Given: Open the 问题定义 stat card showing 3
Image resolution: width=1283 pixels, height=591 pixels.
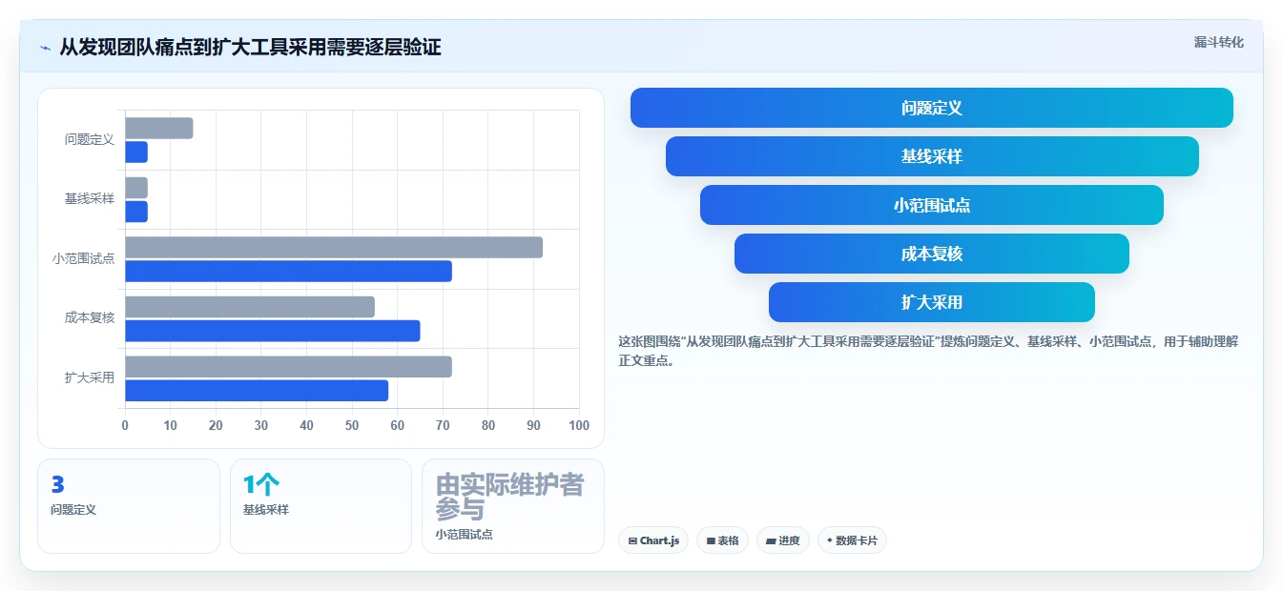Looking at the screenshot, I should (x=129, y=506).
